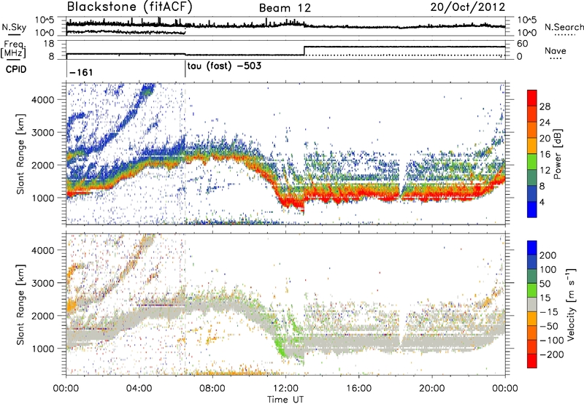Click the '20:00' time tick label
This screenshot has width=584, height=404.
(432, 389)
